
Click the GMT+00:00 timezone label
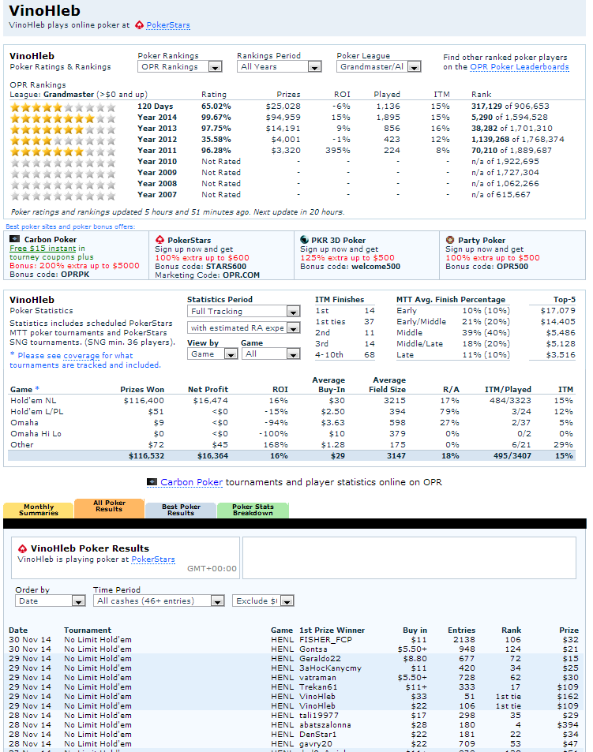coord(212,568)
